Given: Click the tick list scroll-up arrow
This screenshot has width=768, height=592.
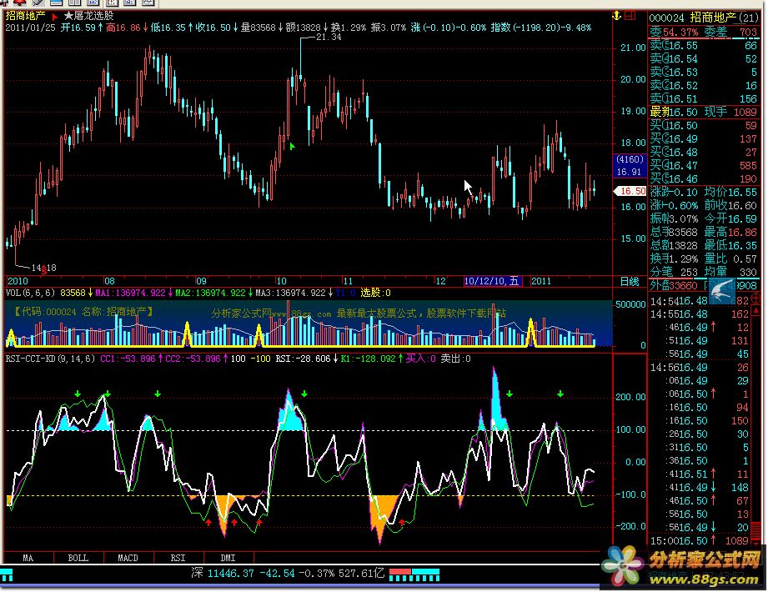Looking at the screenshot, I should tap(755, 311).
